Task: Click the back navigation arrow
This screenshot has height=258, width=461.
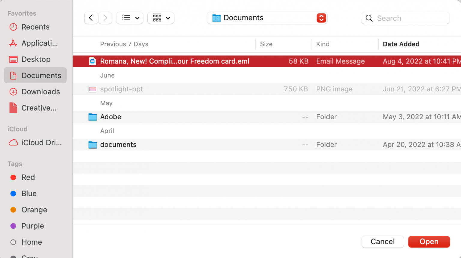Action: pyautogui.click(x=91, y=18)
